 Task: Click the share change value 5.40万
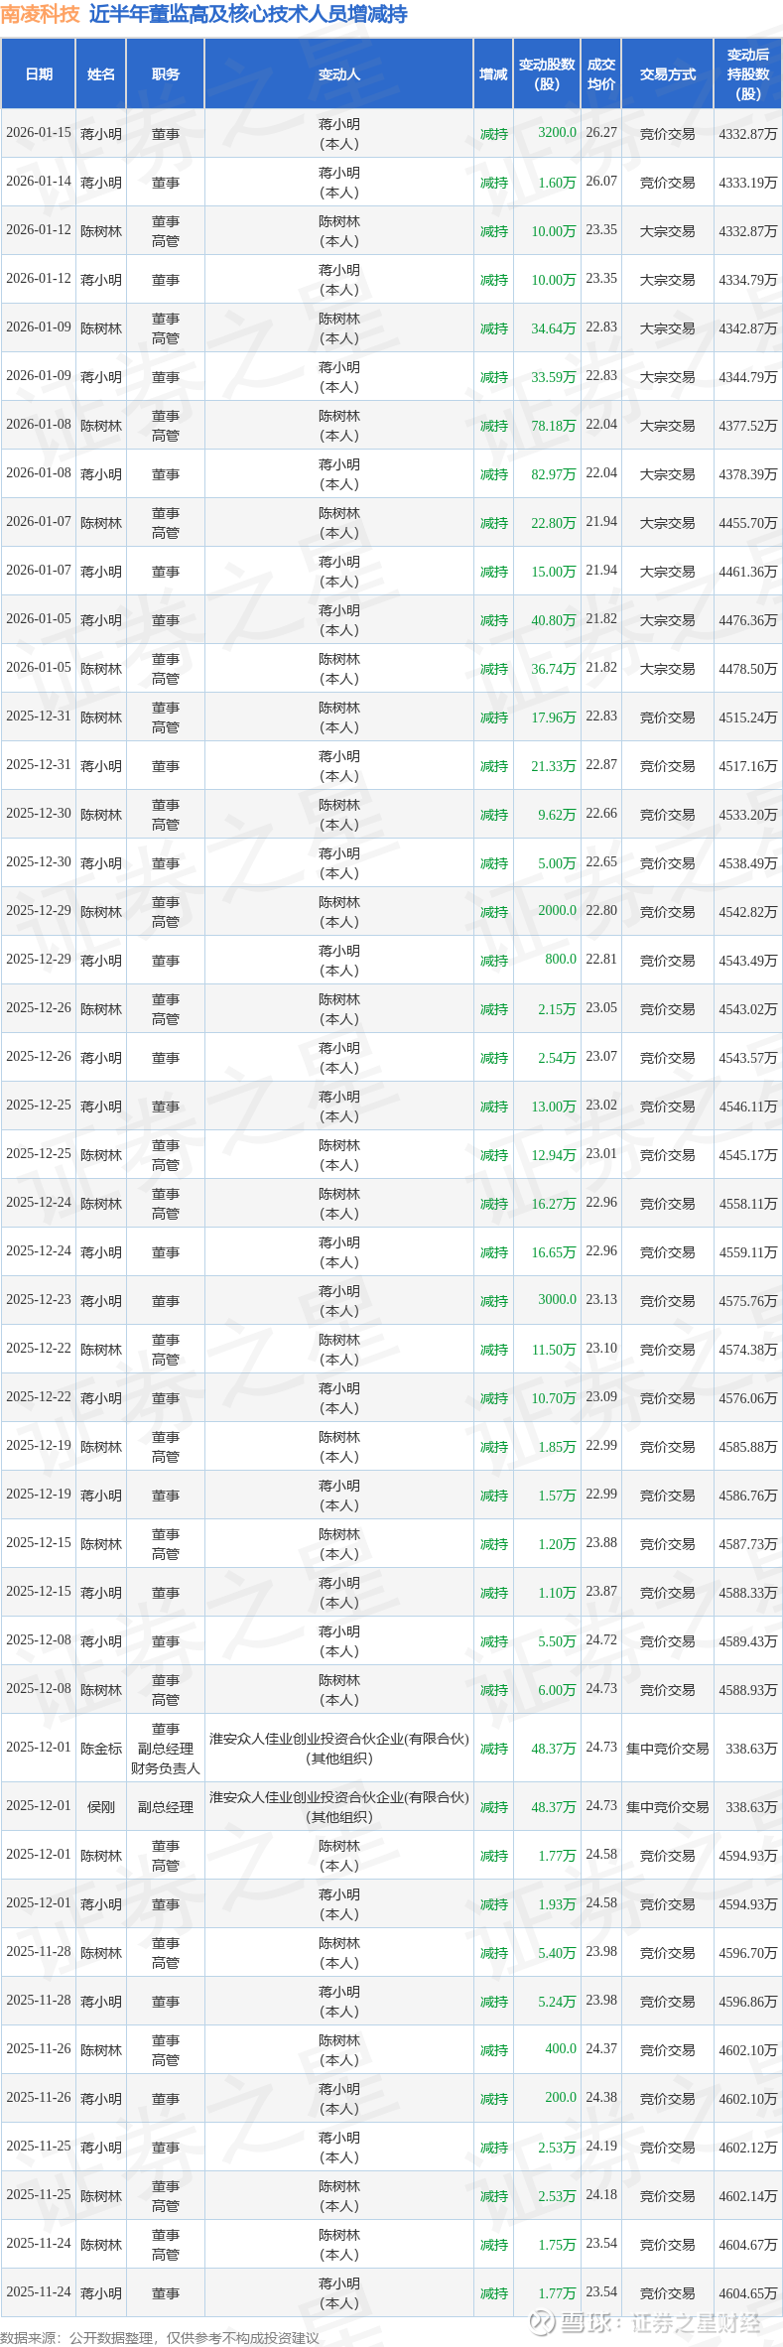[557, 1953]
